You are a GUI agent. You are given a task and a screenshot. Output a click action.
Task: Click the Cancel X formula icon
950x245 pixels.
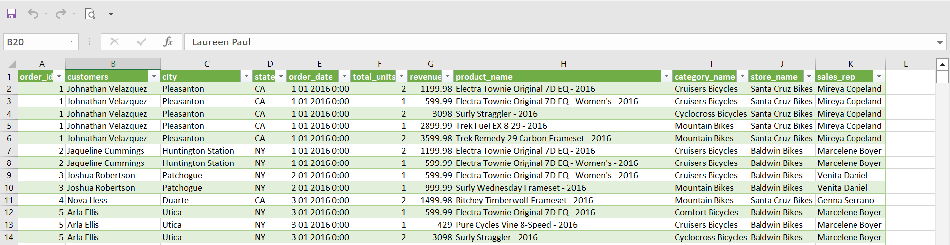(114, 42)
